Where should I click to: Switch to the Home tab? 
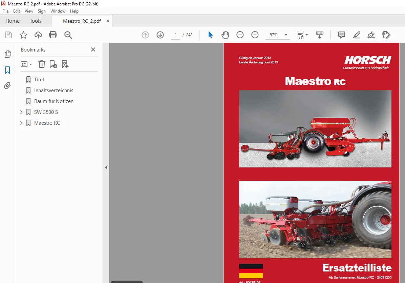pyautogui.click(x=13, y=21)
